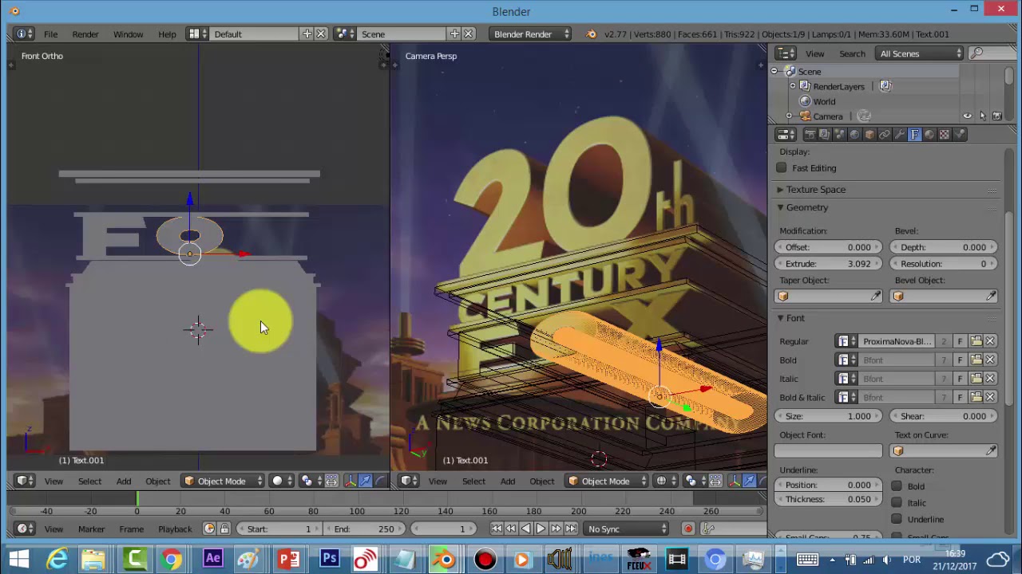Open the Render properties tab (camera icon)
The height and width of the screenshot is (574, 1022).
point(810,135)
